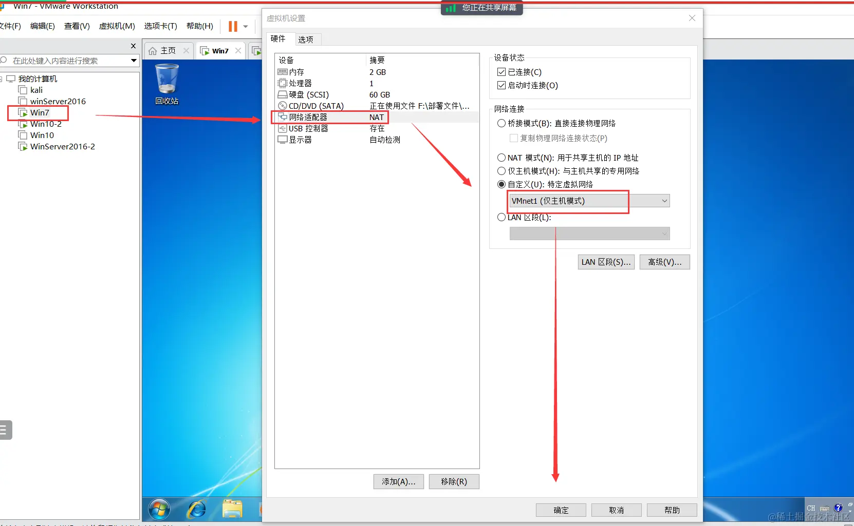This screenshot has height=526, width=854.
Task: Open the 文件(F) menu
Action: coord(10,26)
